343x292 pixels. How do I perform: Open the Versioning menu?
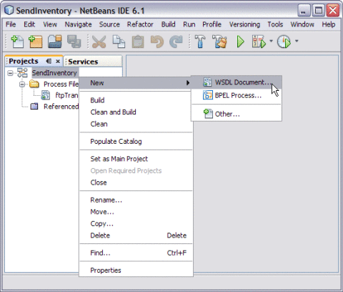click(244, 24)
